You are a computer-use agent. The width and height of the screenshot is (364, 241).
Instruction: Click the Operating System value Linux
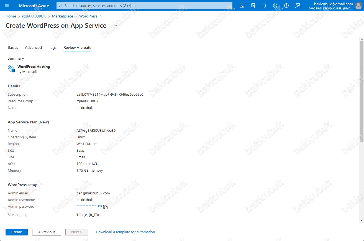point(81,137)
